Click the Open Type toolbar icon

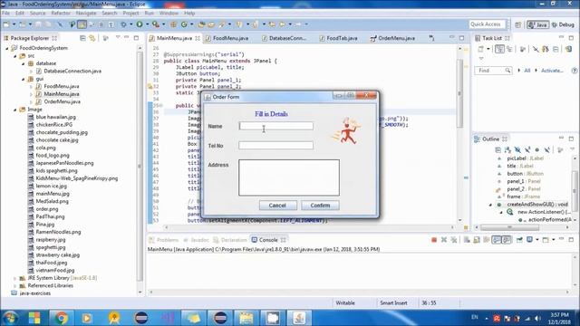(x=201, y=24)
